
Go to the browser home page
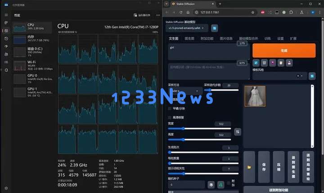pos(188,13)
